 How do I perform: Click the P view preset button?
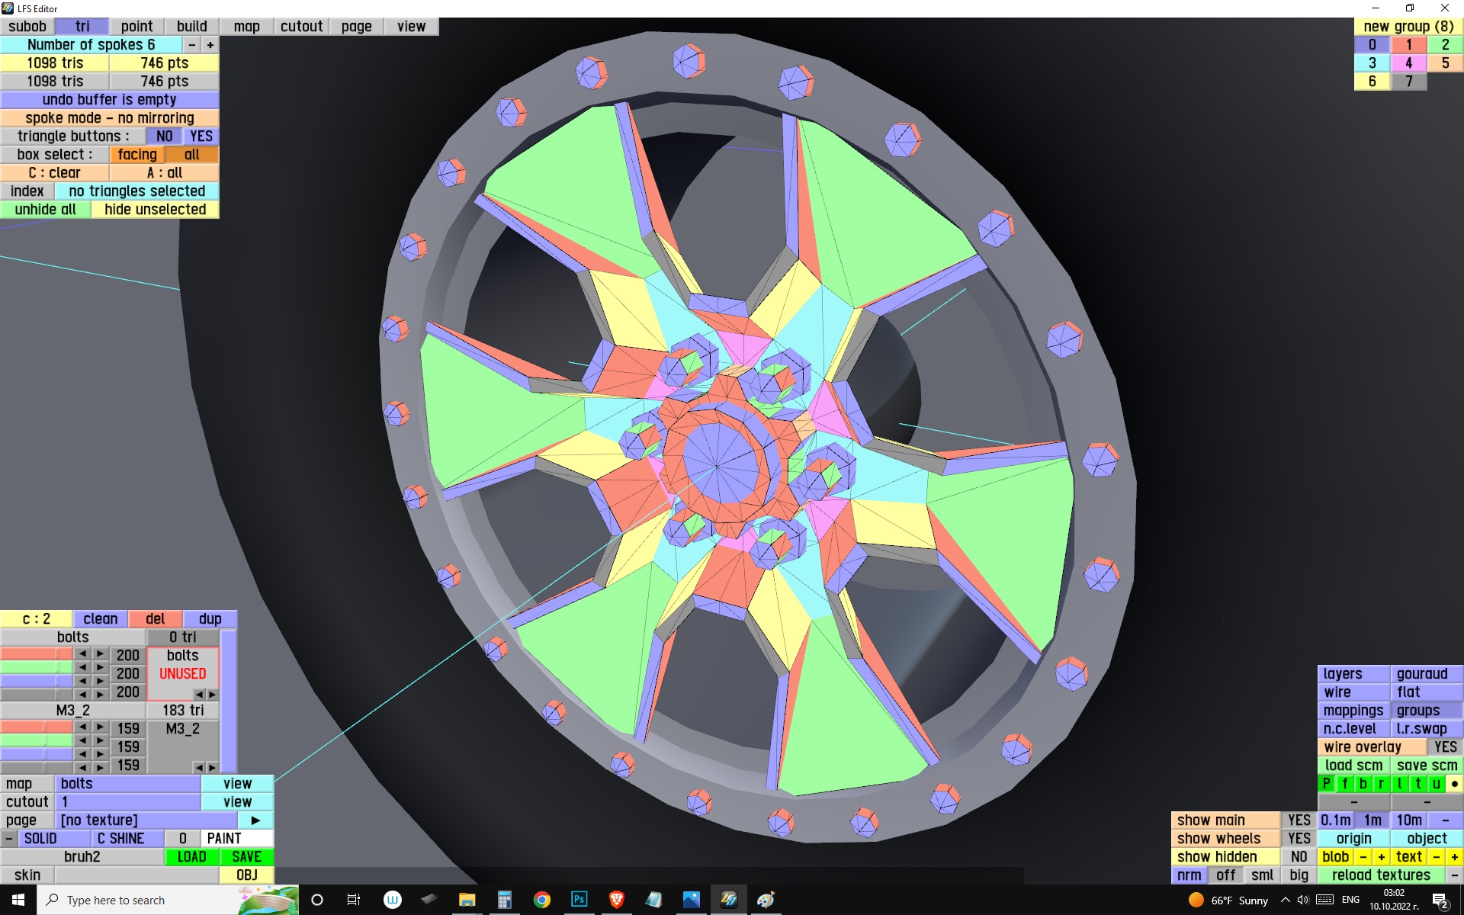pos(1326,784)
